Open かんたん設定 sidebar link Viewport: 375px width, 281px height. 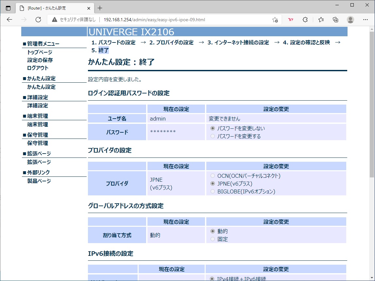coord(41,87)
